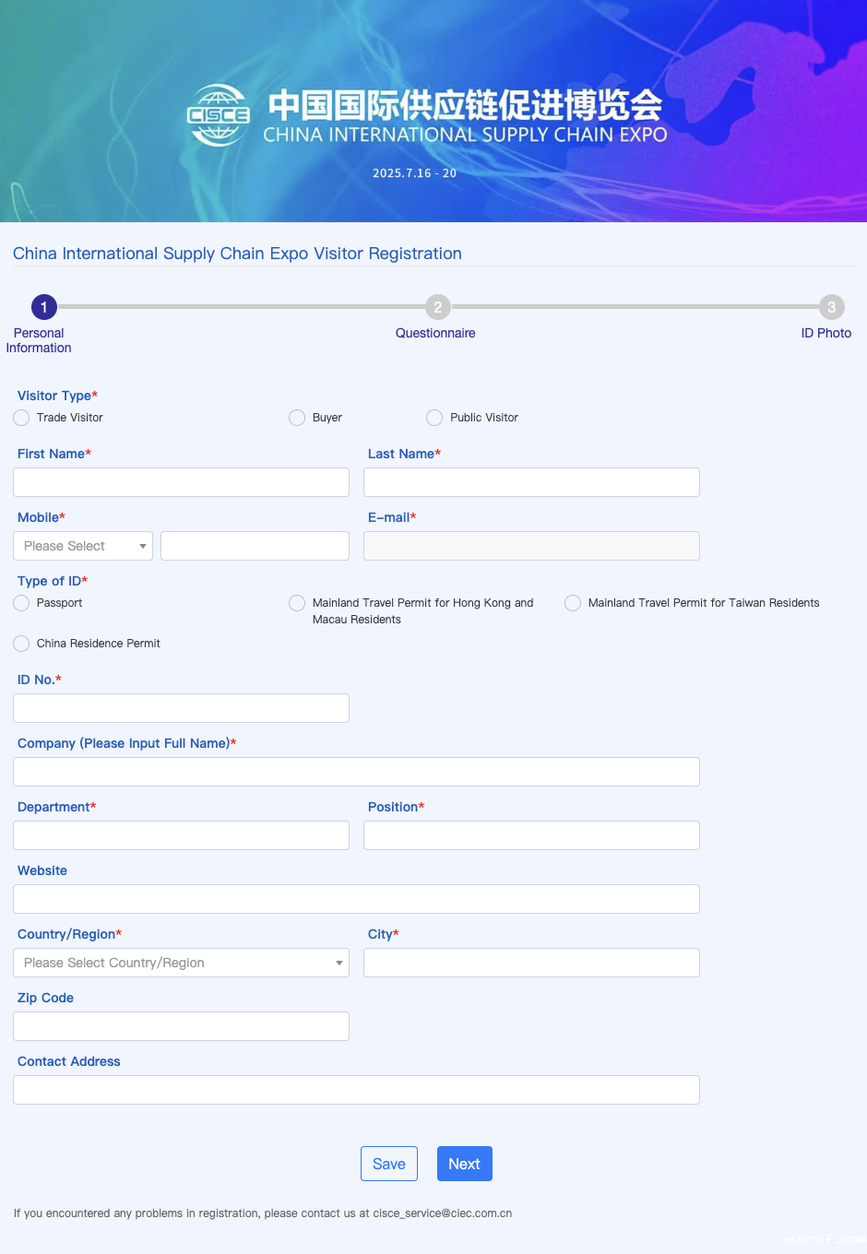Click the Next button

point(464,1164)
